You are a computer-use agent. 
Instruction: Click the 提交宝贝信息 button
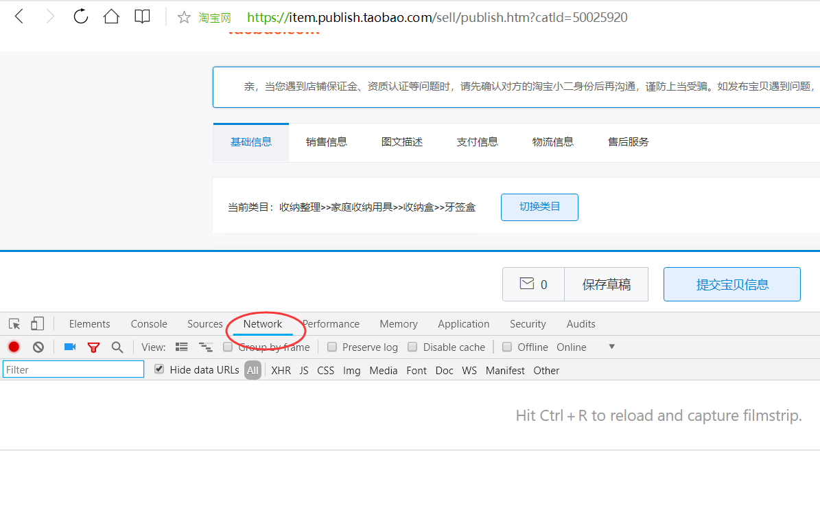[x=731, y=284]
